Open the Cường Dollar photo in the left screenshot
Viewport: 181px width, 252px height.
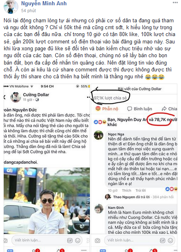coord(47,200)
